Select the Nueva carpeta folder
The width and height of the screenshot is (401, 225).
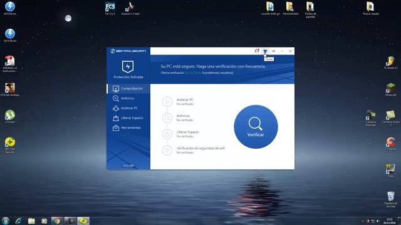pos(370,8)
